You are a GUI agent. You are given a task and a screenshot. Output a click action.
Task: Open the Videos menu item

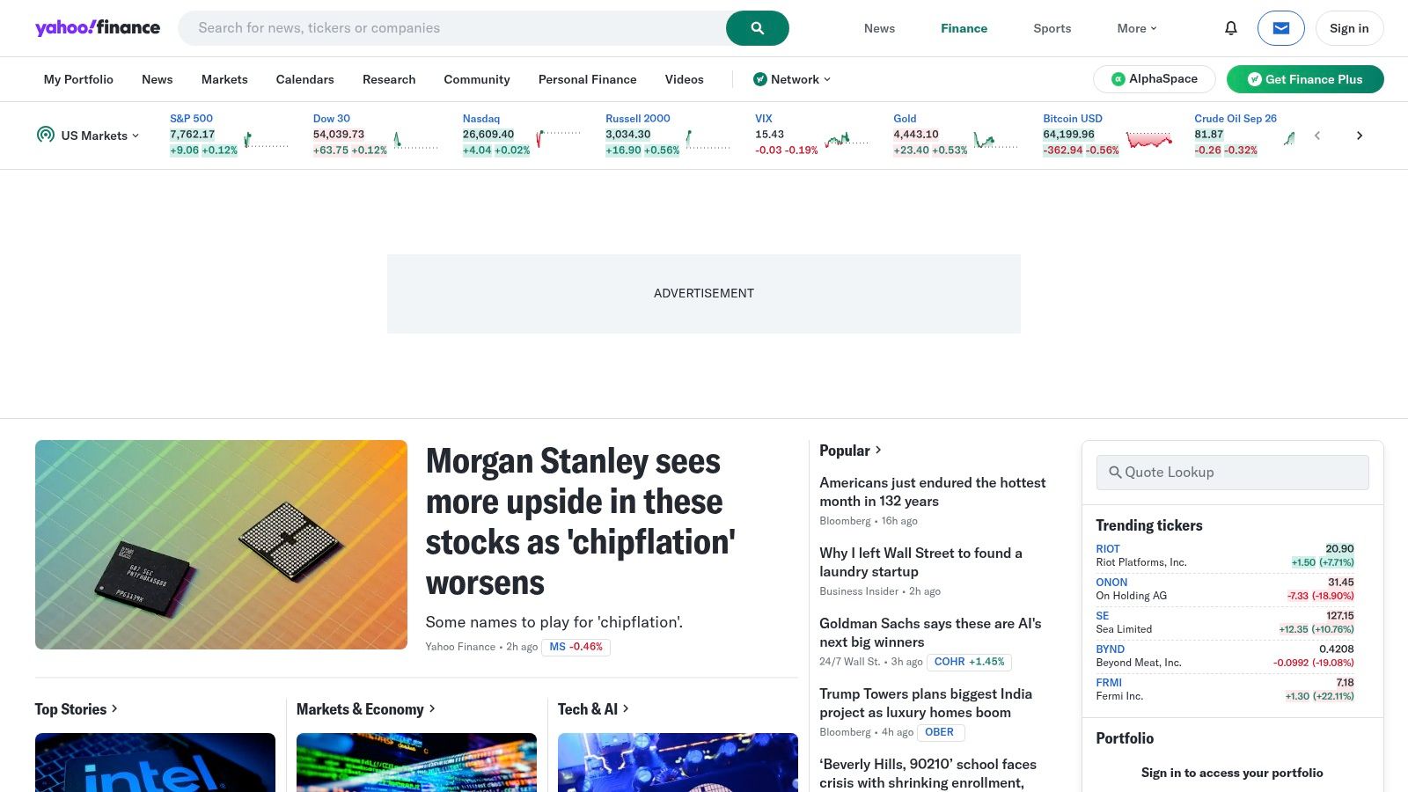point(685,79)
